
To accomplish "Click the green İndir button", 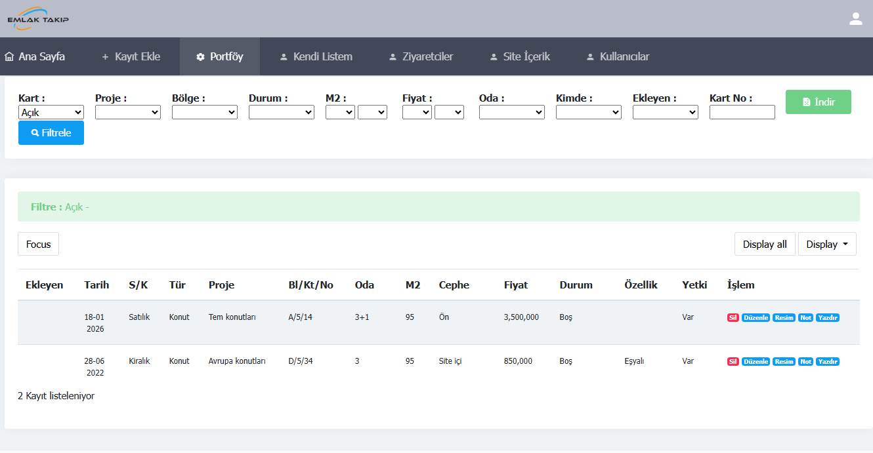I will point(818,102).
